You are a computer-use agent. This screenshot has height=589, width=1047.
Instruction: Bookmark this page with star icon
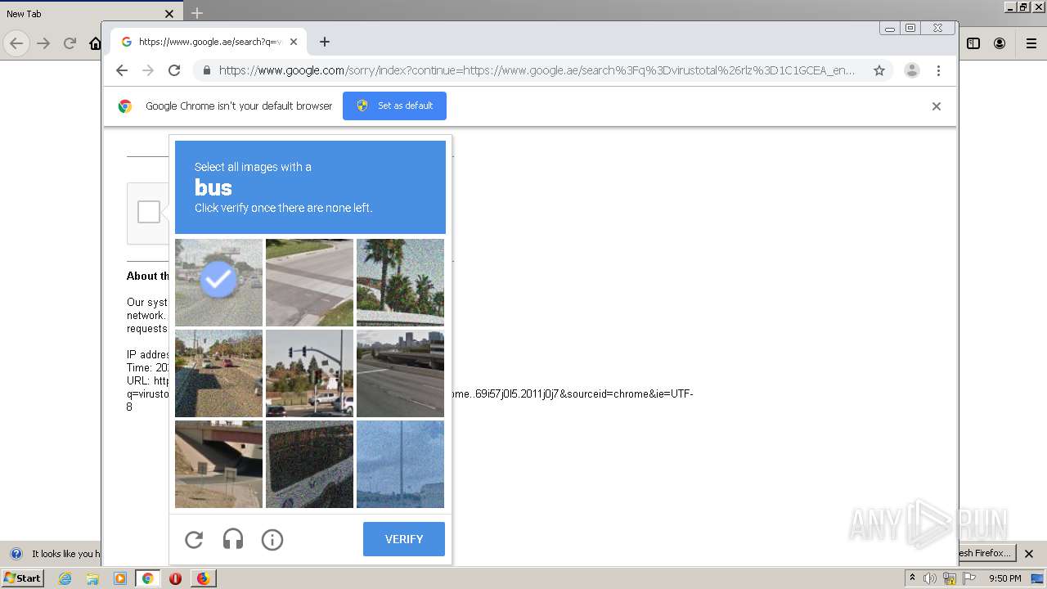(x=879, y=70)
